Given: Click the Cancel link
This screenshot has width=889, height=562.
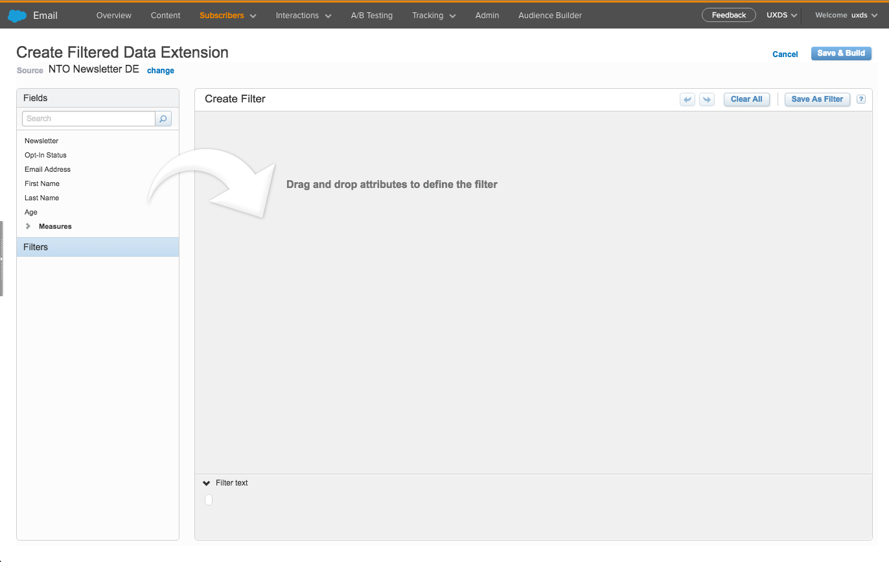Looking at the screenshot, I should pyautogui.click(x=785, y=54).
